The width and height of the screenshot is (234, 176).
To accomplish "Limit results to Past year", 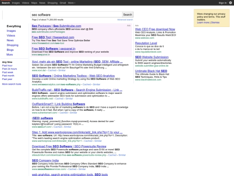I will coord(7,79).
